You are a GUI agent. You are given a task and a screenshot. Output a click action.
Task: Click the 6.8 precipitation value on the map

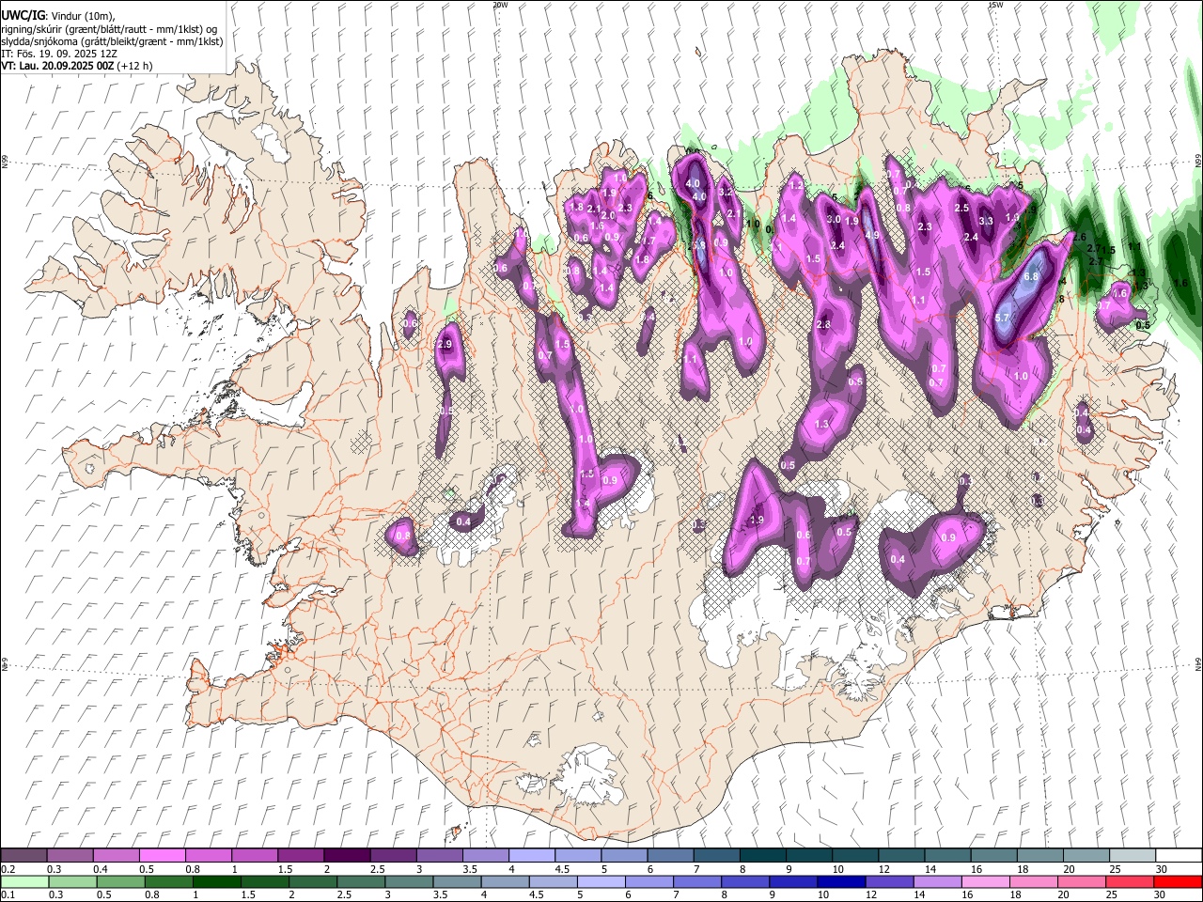click(1031, 277)
